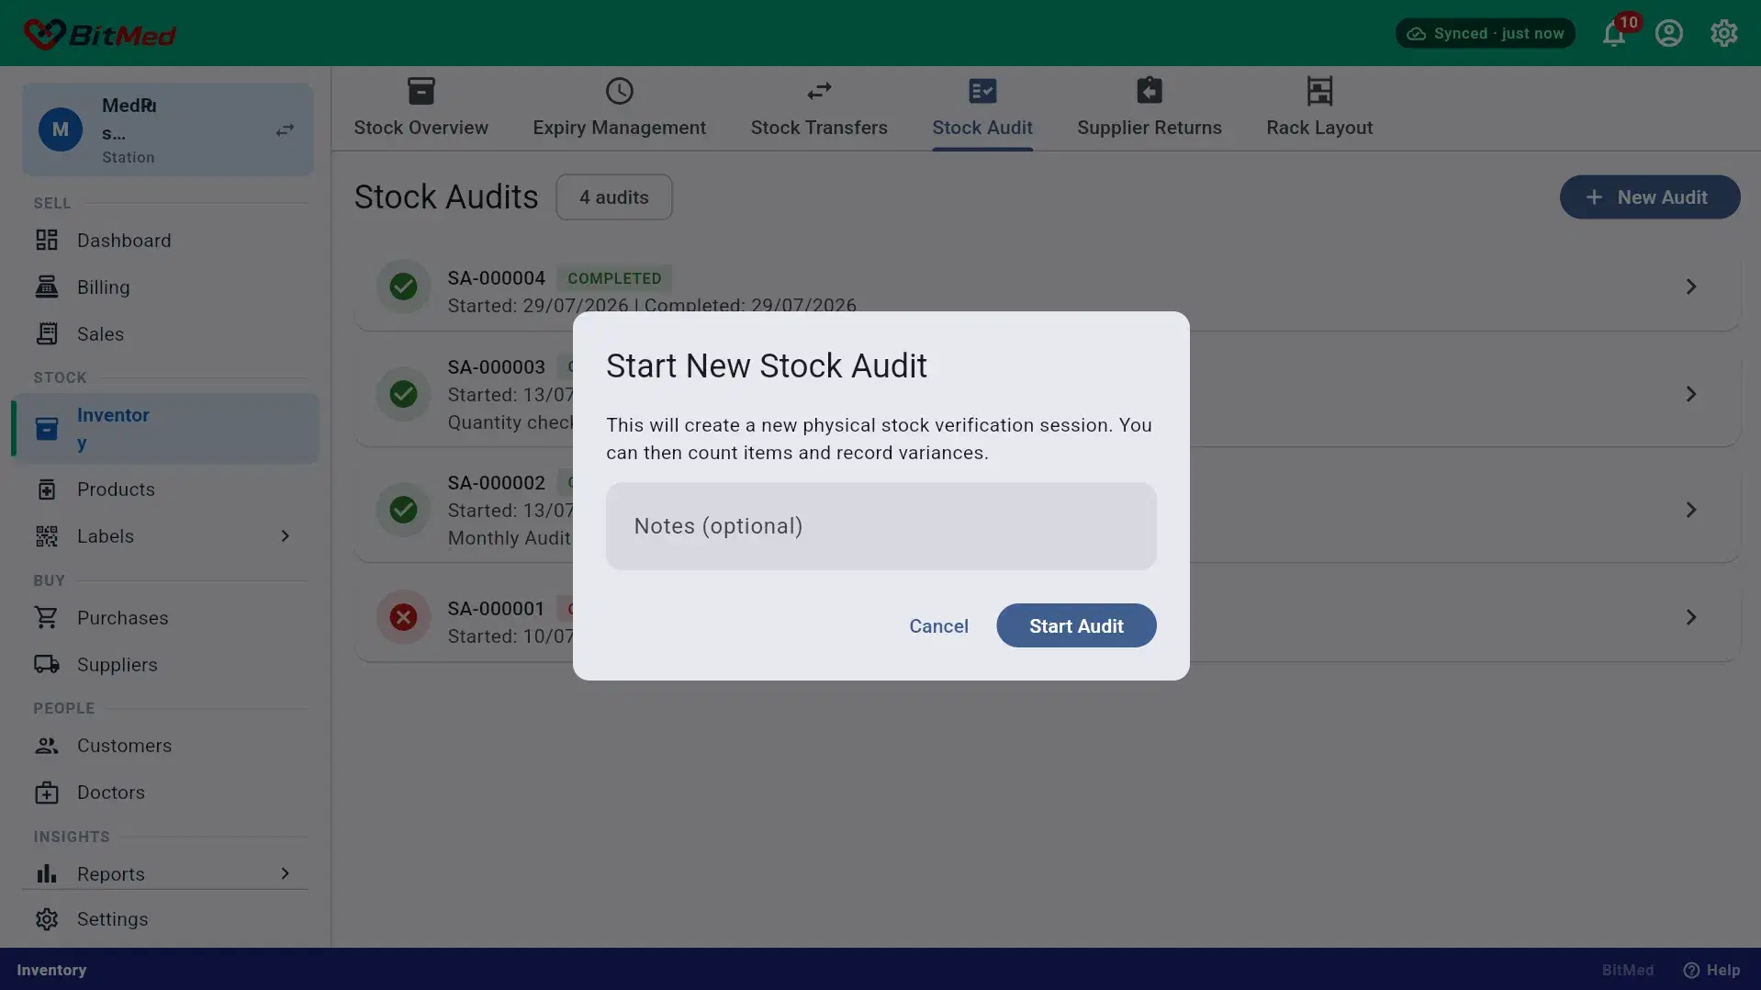Click the Purchases cart icon
The image size is (1761, 990).
point(47,618)
